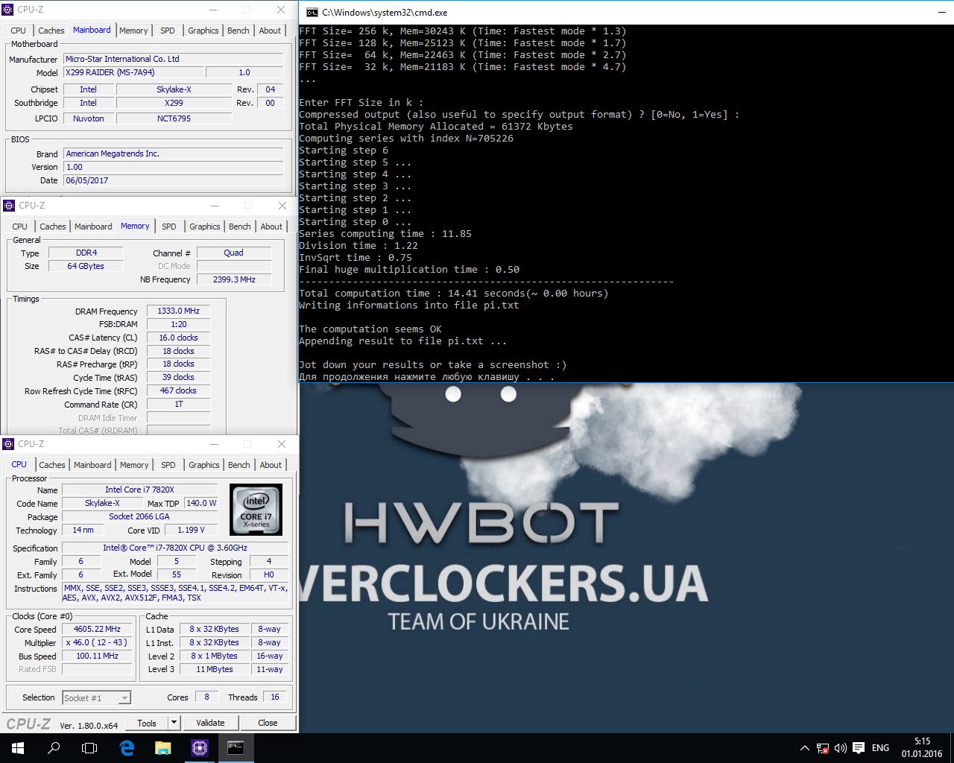Screen dimensions: 954x763
Task: Open Memory tab in bottom CPU-Z window
Action: point(134,465)
